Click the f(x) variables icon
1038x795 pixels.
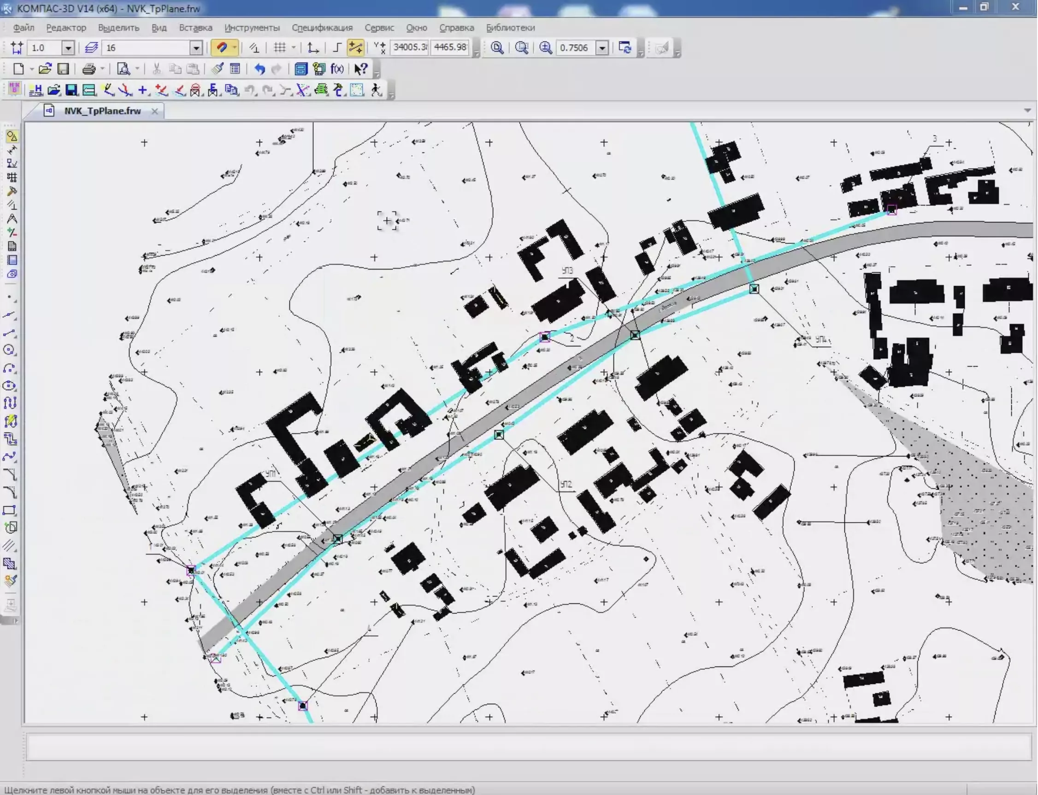pos(337,69)
